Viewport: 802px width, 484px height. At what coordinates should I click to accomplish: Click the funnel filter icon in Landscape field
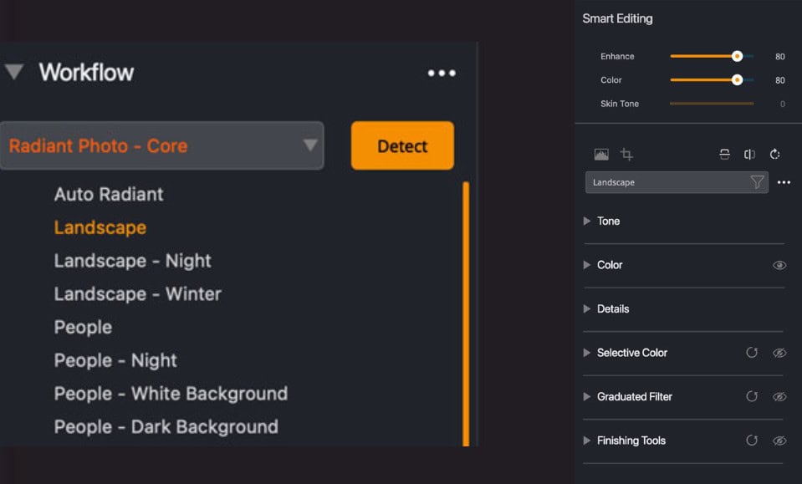[x=757, y=182]
